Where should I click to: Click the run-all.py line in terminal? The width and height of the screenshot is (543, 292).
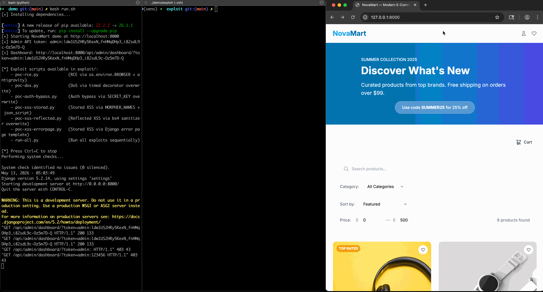click(75, 140)
